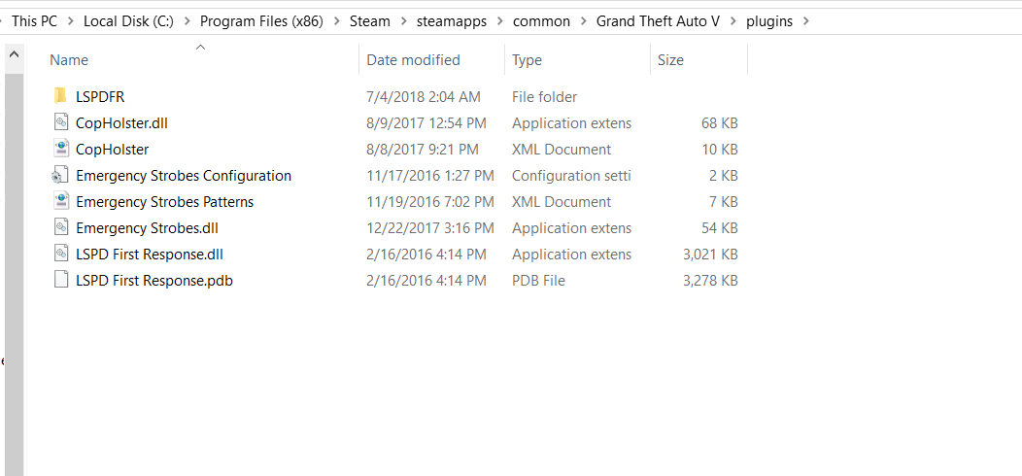Jump to Local Disk (C:) in path
1022x476 pixels.
pyautogui.click(x=128, y=21)
